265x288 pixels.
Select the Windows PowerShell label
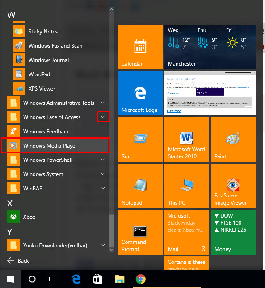coord(48,160)
